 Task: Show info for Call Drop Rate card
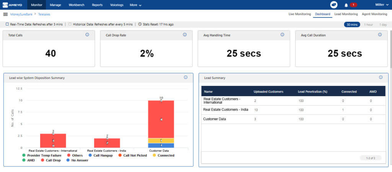coord(185,35)
